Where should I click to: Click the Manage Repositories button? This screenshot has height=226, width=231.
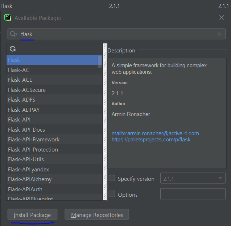(x=97, y=214)
